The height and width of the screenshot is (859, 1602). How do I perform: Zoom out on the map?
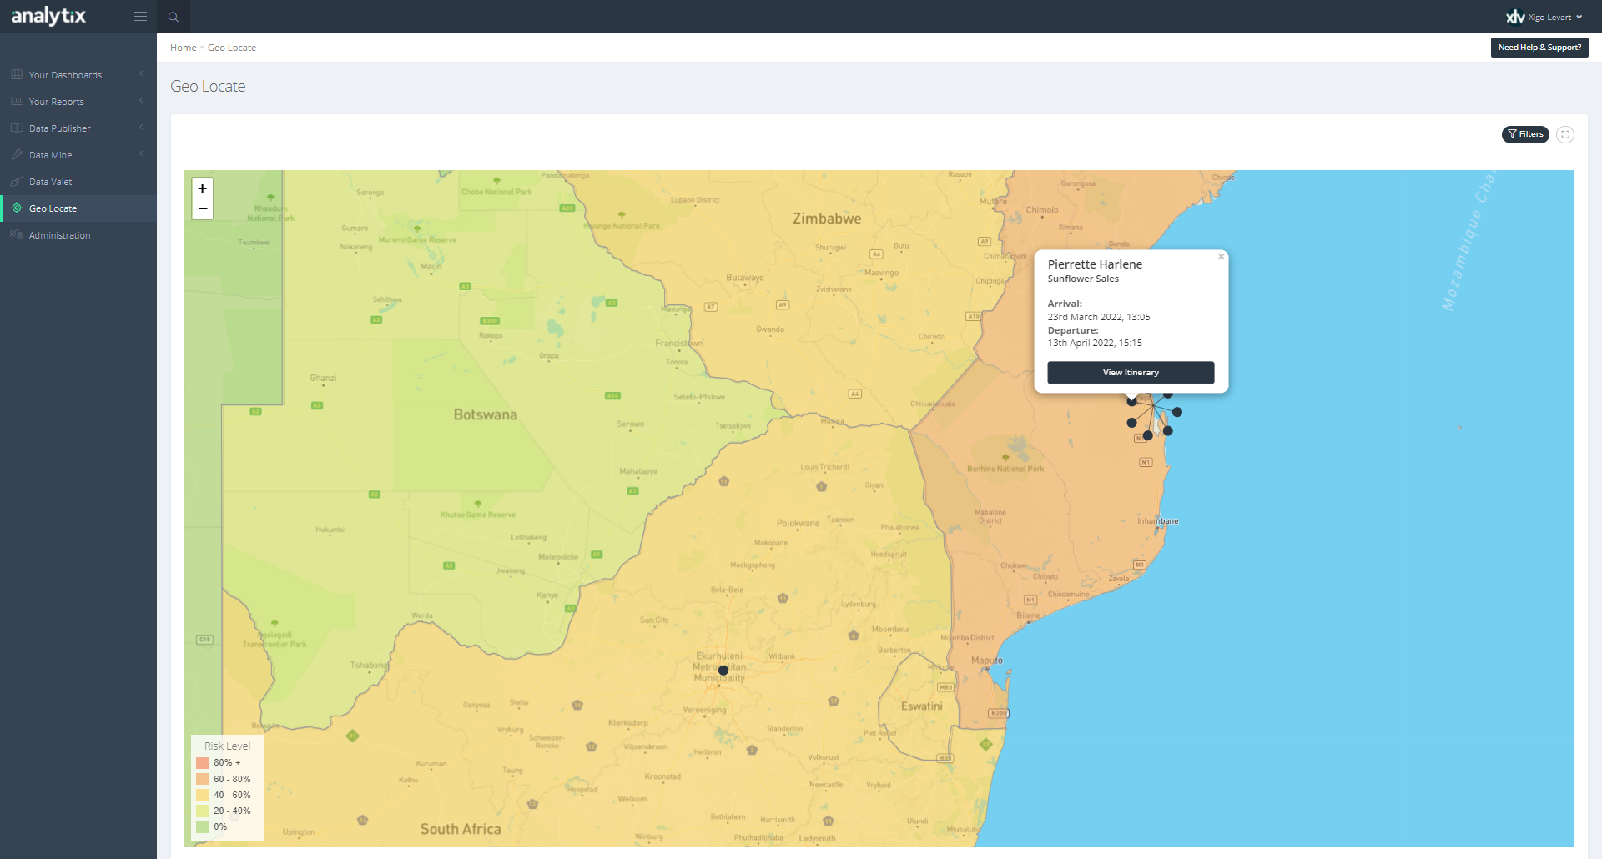(203, 208)
